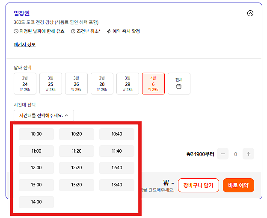Viewport: 267px width, 218px height.
Task: Click the ₩24900부터 price text
Action: pyautogui.click(x=200, y=154)
